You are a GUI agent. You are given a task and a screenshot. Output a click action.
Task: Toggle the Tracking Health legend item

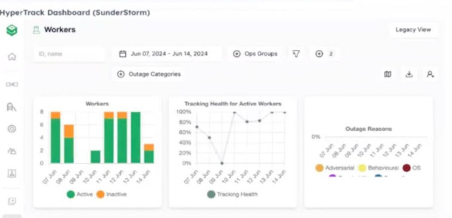232,194
